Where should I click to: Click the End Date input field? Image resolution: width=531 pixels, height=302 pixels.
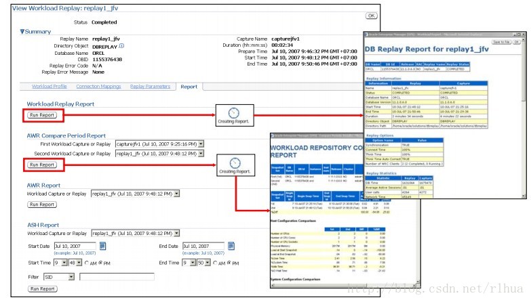[203, 246]
